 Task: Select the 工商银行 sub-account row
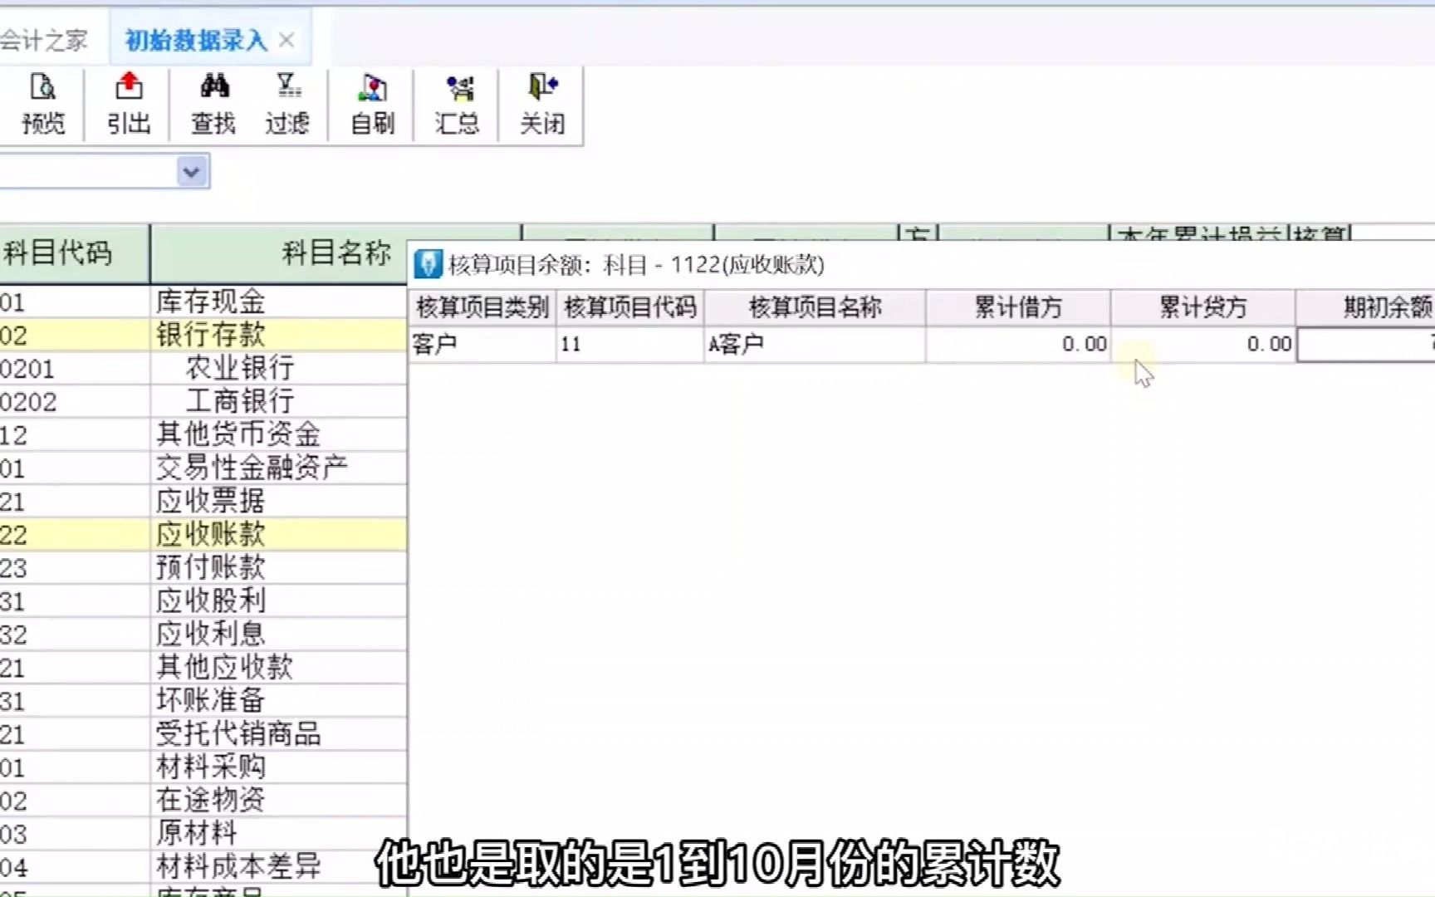[203, 401]
